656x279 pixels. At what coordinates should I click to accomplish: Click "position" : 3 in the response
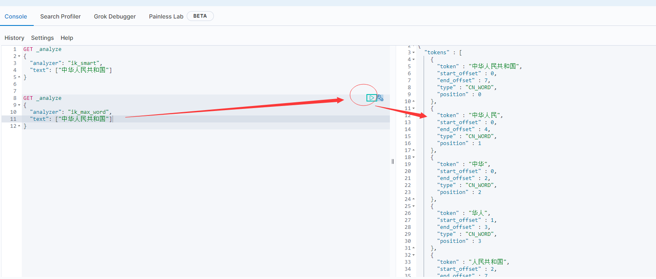[459, 241]
